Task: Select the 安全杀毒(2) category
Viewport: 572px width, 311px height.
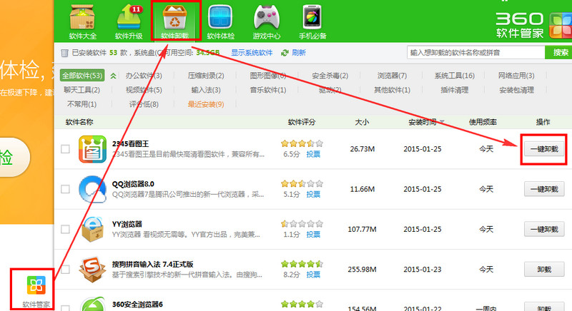Action: tap(330, 76)
